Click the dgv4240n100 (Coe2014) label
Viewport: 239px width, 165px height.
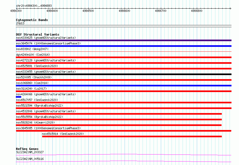(x=33, y=55)
